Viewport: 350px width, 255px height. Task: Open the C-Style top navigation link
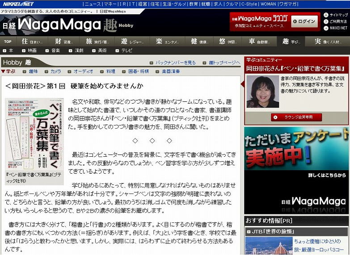click(x=249, y=4)
